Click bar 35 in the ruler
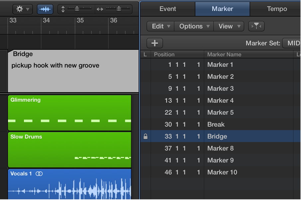Image resolution: width=301 pixels, height=200 pixels. (80, 21)
